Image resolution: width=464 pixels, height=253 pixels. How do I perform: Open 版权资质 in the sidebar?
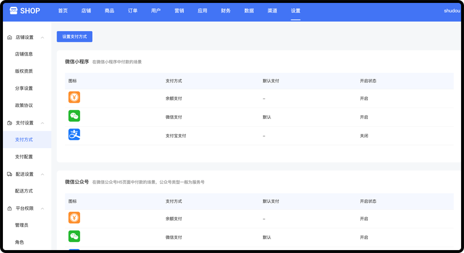24,71
